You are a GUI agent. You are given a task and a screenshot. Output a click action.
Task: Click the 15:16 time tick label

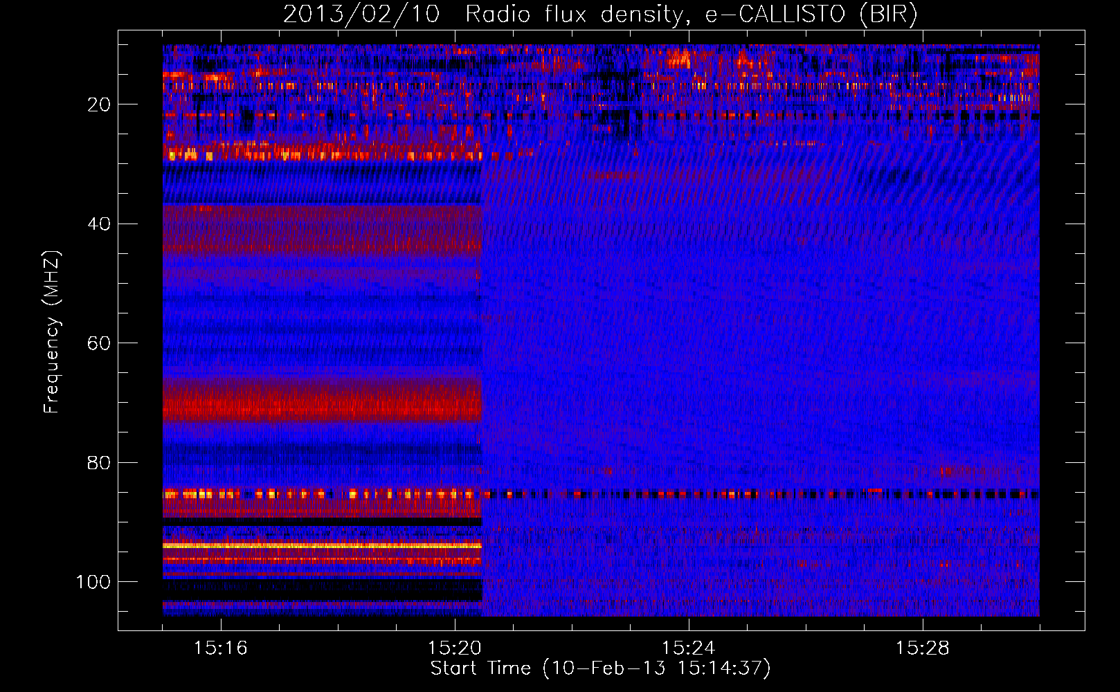pos(221,648)
